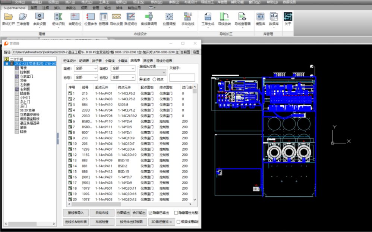Uncheck the 隐藏已输出 checkbox
Image resolution: width=372 pixels, height=232 pixels.
(150, 213)
